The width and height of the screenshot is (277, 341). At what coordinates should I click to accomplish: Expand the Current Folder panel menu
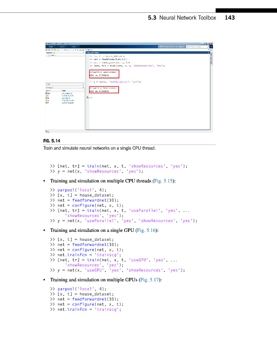[84, 52]
